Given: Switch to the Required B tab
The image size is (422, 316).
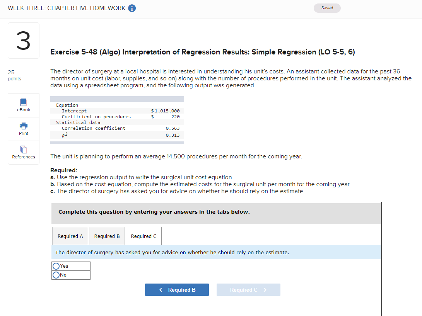Looking at the screenshot, I should (107, 236).
